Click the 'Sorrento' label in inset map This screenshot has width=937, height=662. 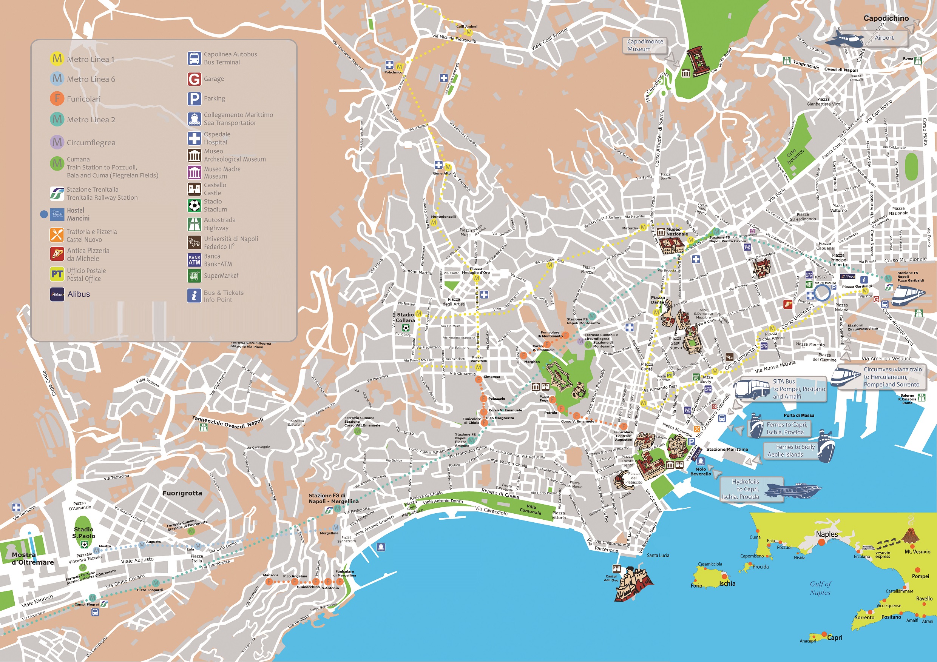tap(864, 617)
